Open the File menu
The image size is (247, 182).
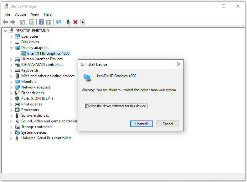(x=7, y=14)
